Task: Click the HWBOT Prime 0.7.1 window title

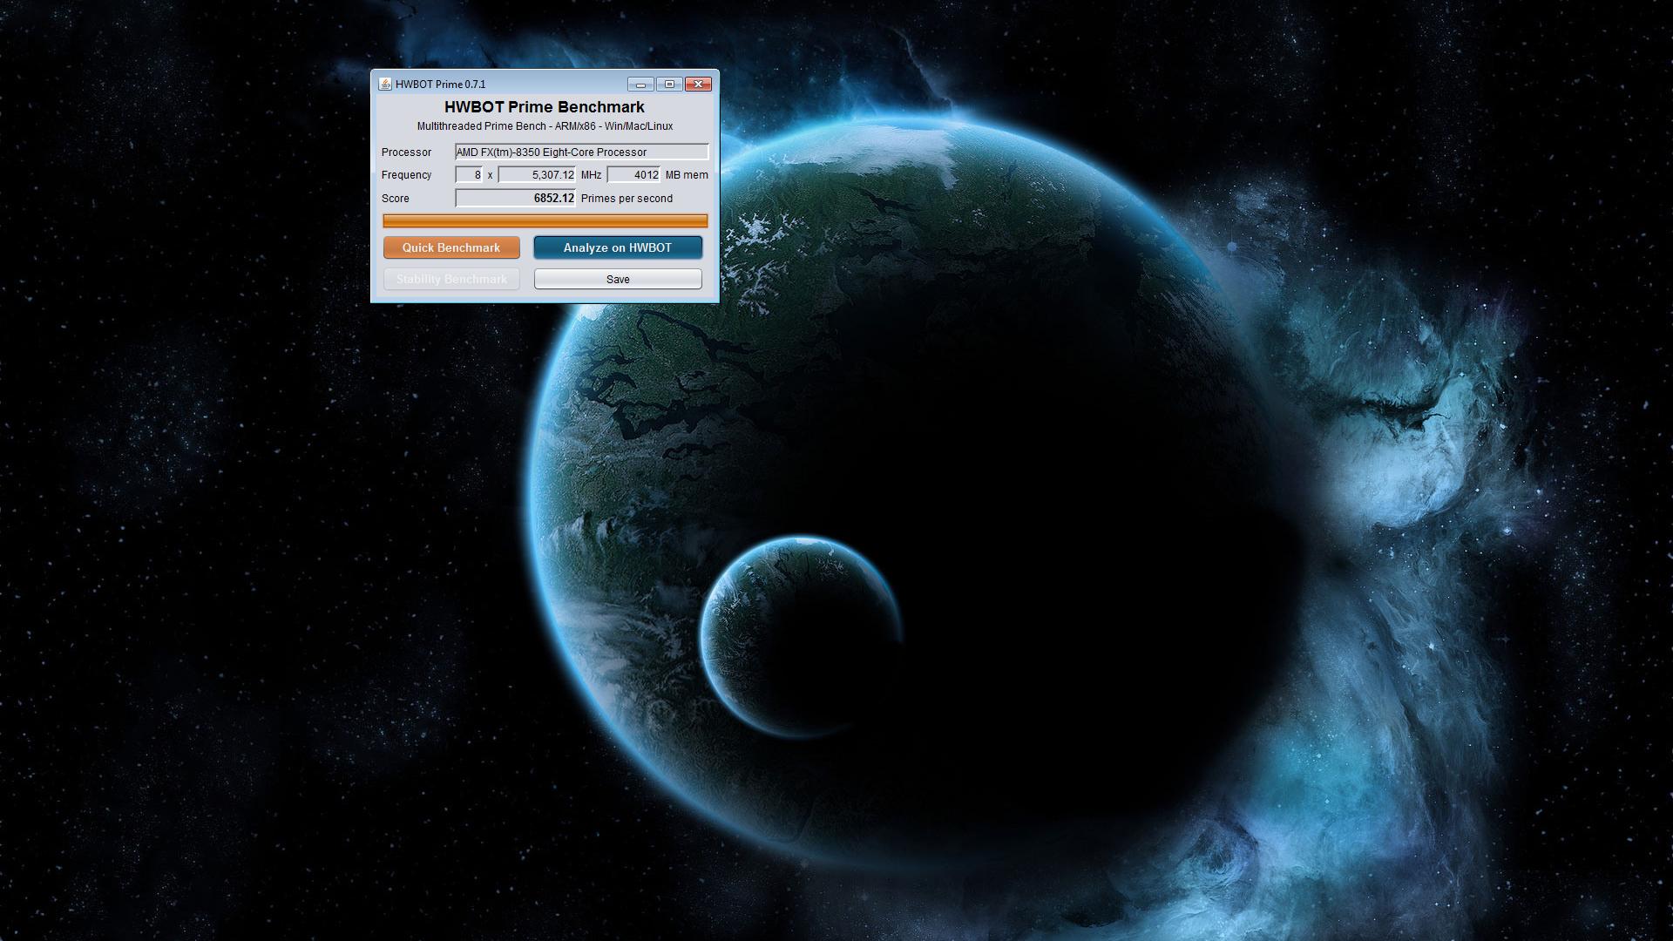Action: coord(440,85)
